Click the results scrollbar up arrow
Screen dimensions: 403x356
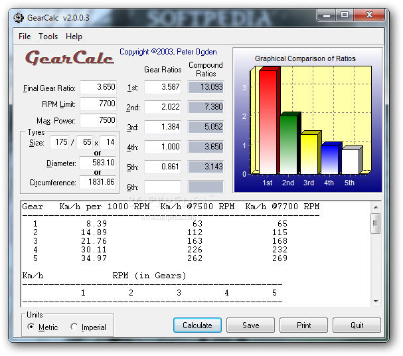point(376,207)
